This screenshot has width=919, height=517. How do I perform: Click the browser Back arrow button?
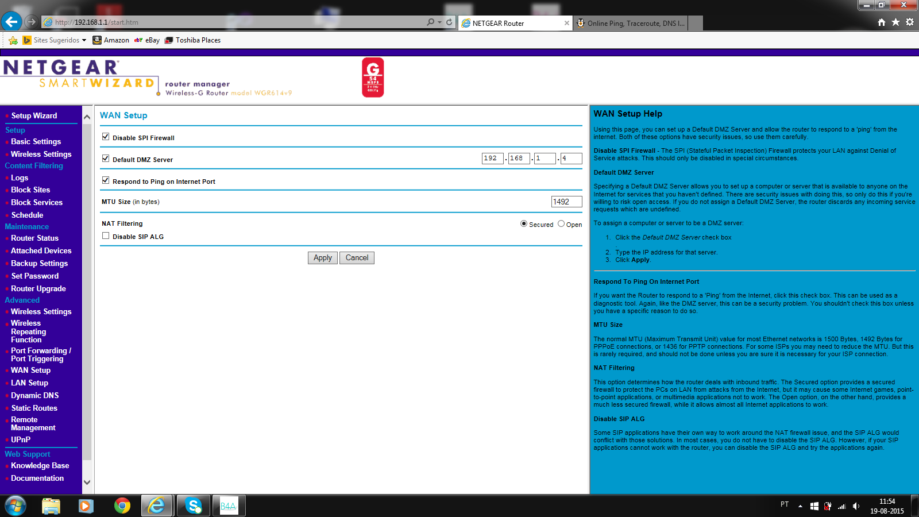click(x=11, y=22)
